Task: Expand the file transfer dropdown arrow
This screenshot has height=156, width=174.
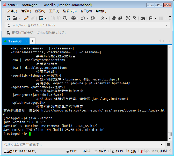Action: [87, 18]
